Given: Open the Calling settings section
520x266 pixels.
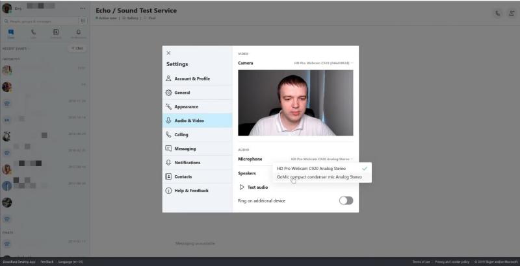Looking at the screenshot, I should pyautogui.click(x=198, y=135).
